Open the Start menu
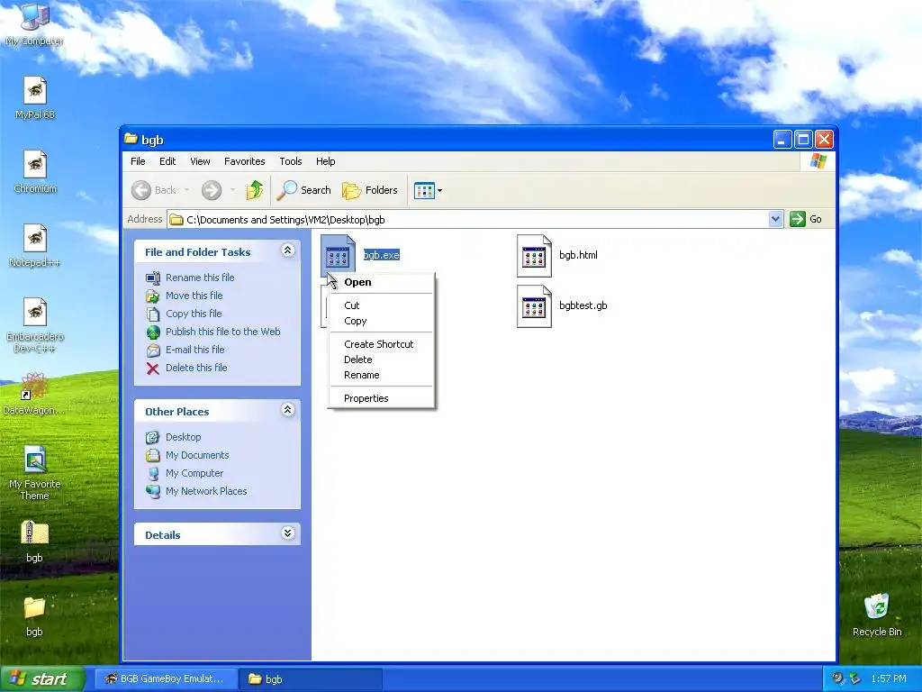922x692 pixels. [42, 679]
